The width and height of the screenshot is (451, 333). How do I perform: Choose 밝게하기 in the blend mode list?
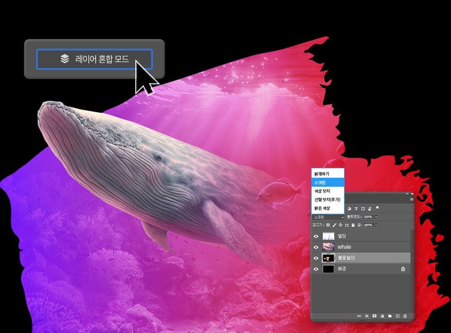pos(328,174)
